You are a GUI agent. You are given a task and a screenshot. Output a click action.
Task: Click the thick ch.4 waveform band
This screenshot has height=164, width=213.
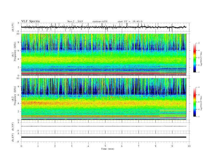104,137
